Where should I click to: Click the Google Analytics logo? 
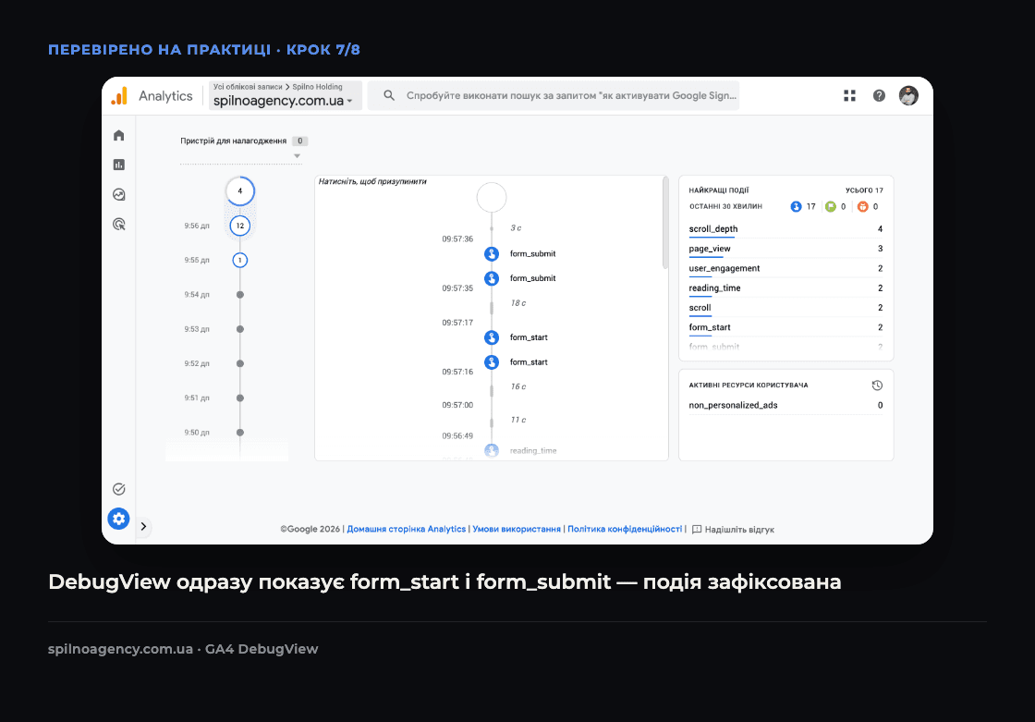tap(119, 96)
